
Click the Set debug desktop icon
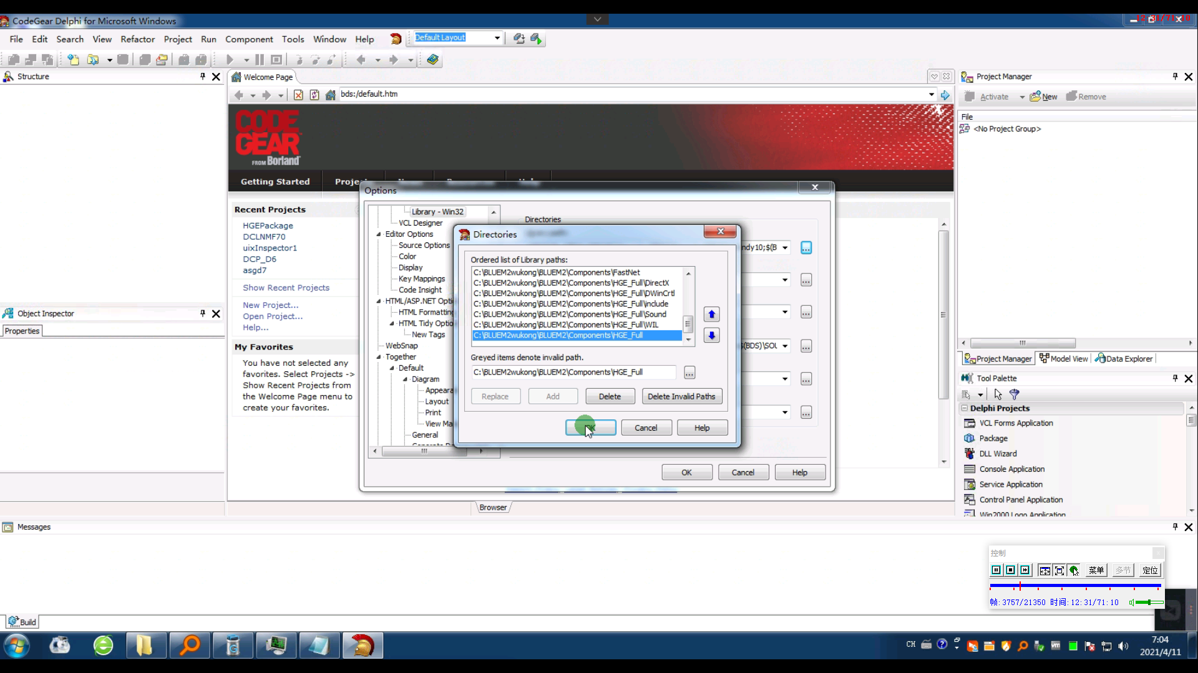click(x=537, y=39)
